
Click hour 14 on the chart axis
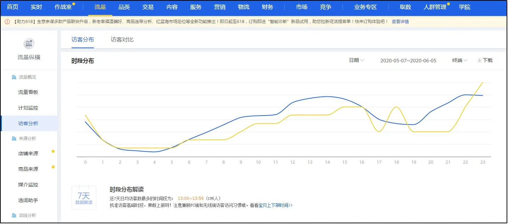(327, 162)
